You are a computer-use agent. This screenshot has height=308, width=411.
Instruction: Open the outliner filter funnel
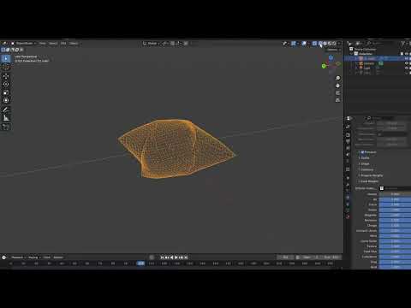(402, 44)
